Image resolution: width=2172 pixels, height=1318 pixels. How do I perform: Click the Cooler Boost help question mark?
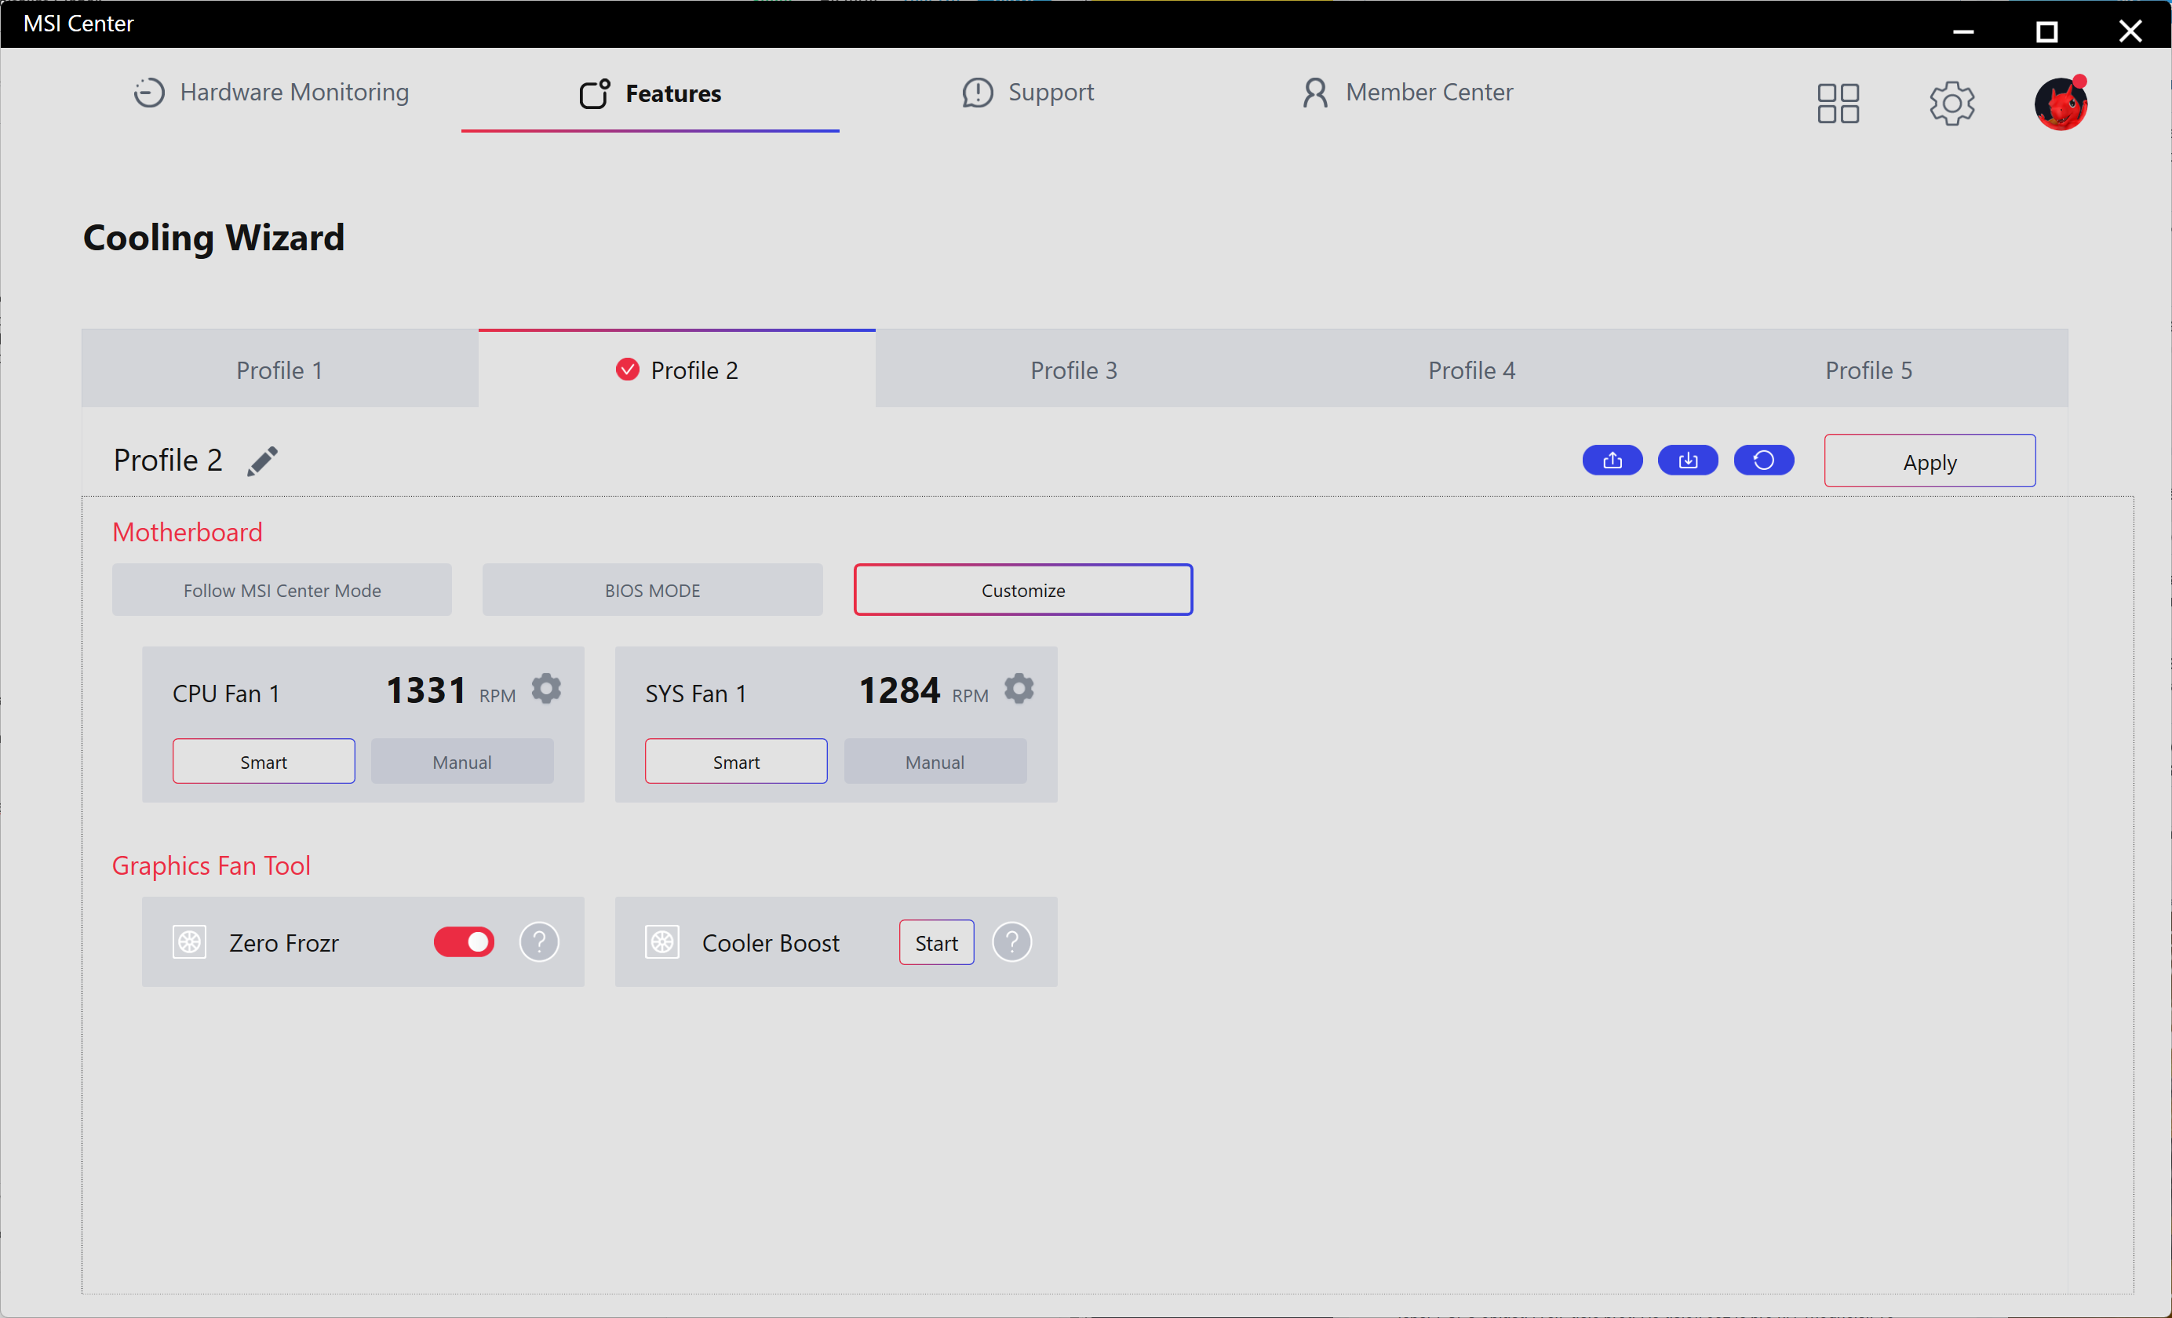click(1011, 941)
